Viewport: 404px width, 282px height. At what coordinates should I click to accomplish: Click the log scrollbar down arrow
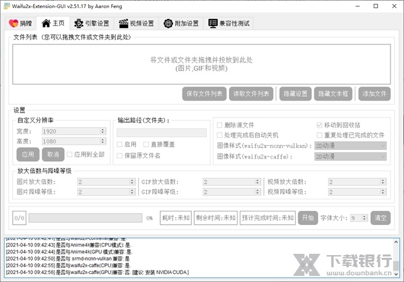pyautogui.click(x=396, y=274)
